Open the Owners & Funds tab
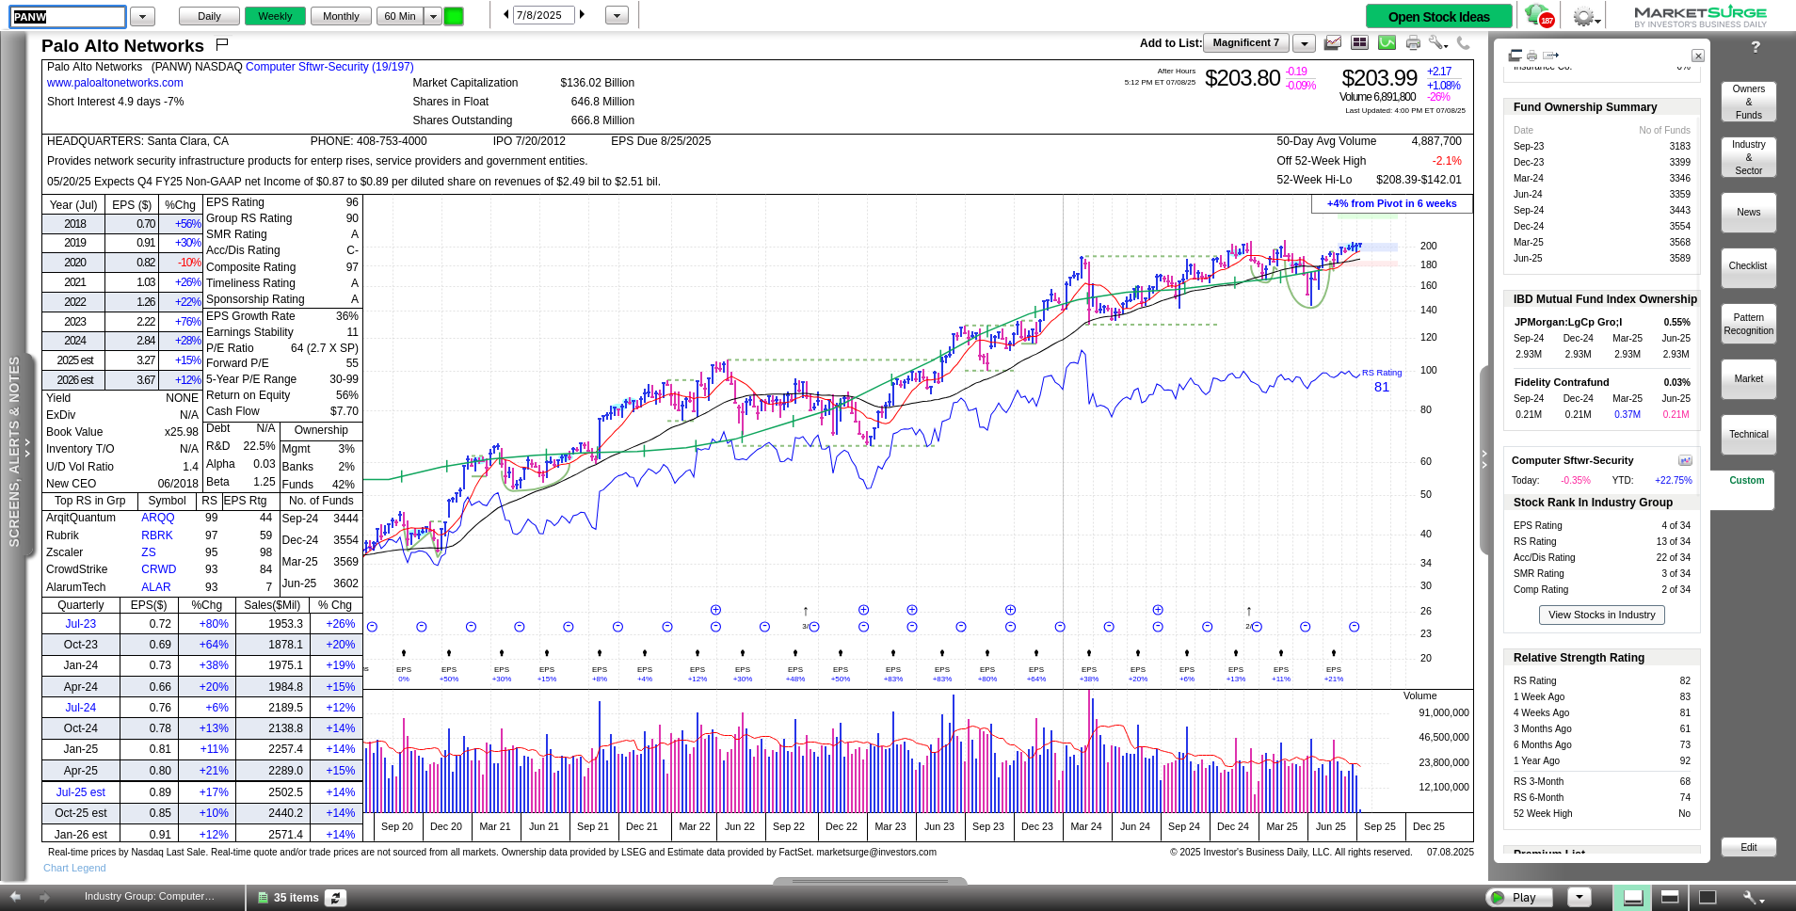Image resolution: width=1796 pixels, height=911 pixels. click(x=1748, y=102)
